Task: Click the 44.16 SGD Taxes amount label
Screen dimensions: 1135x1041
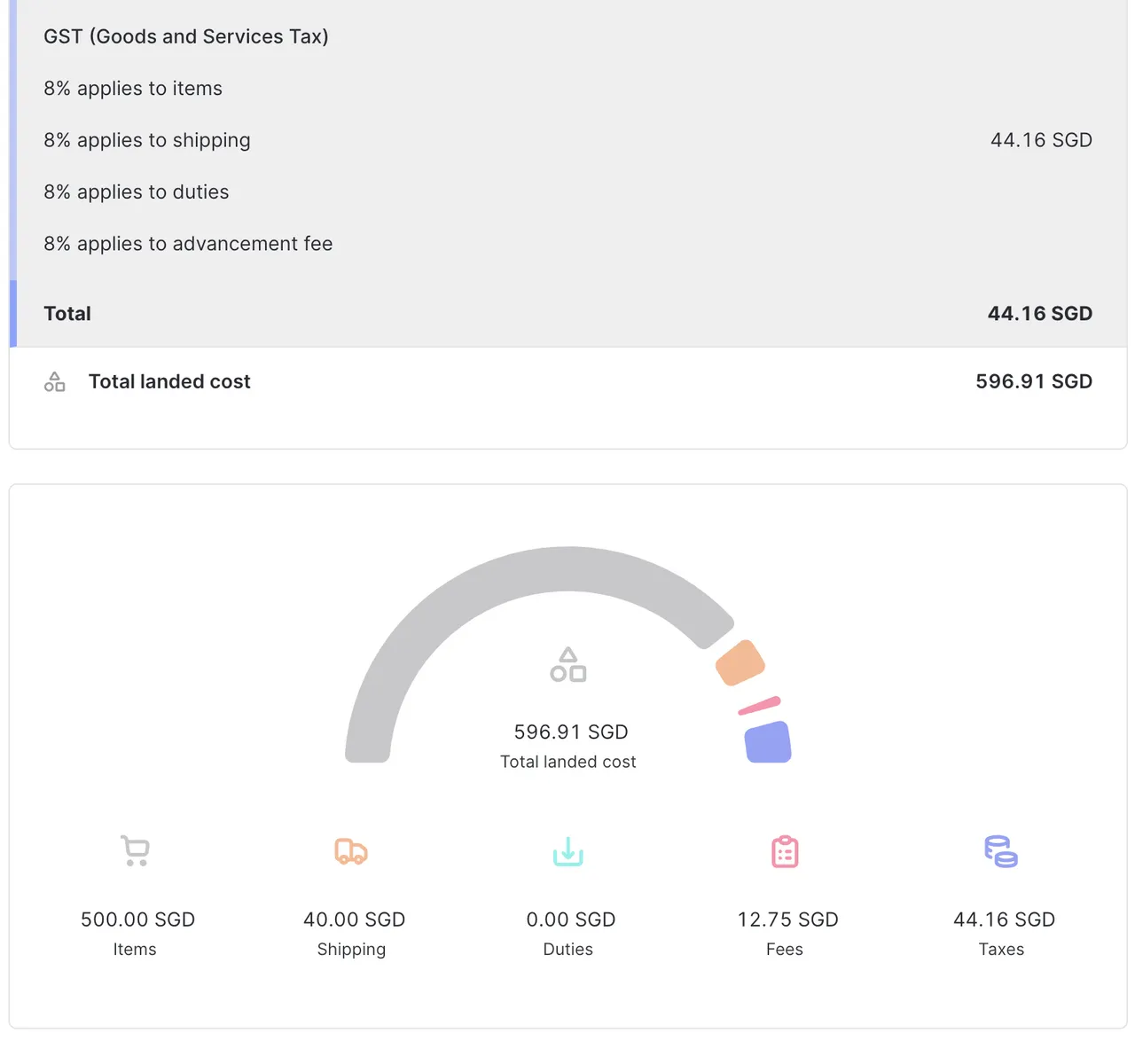Action: [x=1002, y=920]
